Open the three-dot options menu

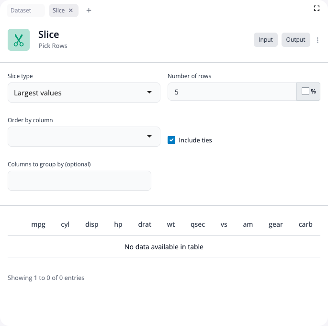point(318,40)
